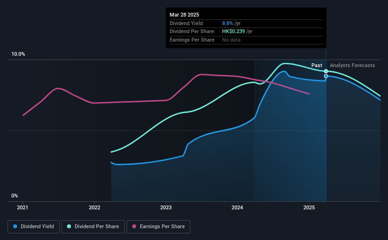This screenshot has height=240, width=388.
Task: Click the Mar 28 2025 tooltip date
Action: tap(184, 15)
